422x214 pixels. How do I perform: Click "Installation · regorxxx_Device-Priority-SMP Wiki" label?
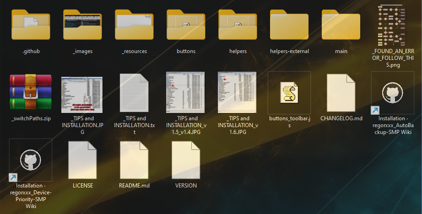[31, 196]
